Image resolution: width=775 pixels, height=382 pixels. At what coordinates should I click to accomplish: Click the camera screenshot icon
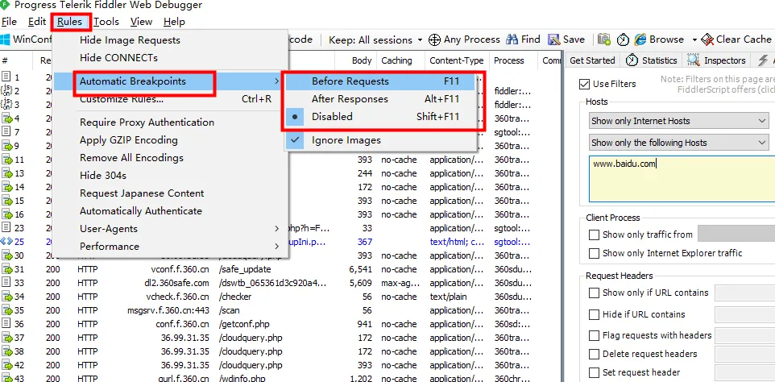pyautogui.click(x=603, y=39)
